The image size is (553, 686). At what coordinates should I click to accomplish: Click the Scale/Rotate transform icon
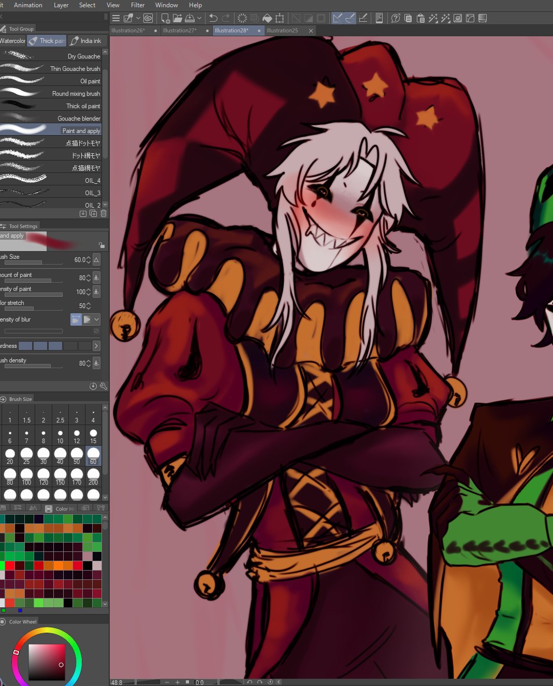(x=280, y=18)
